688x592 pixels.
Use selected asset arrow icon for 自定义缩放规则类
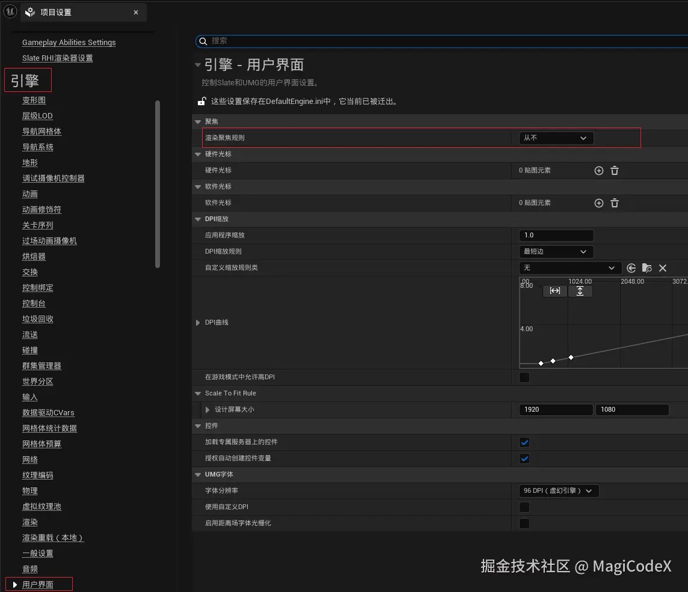631,268
